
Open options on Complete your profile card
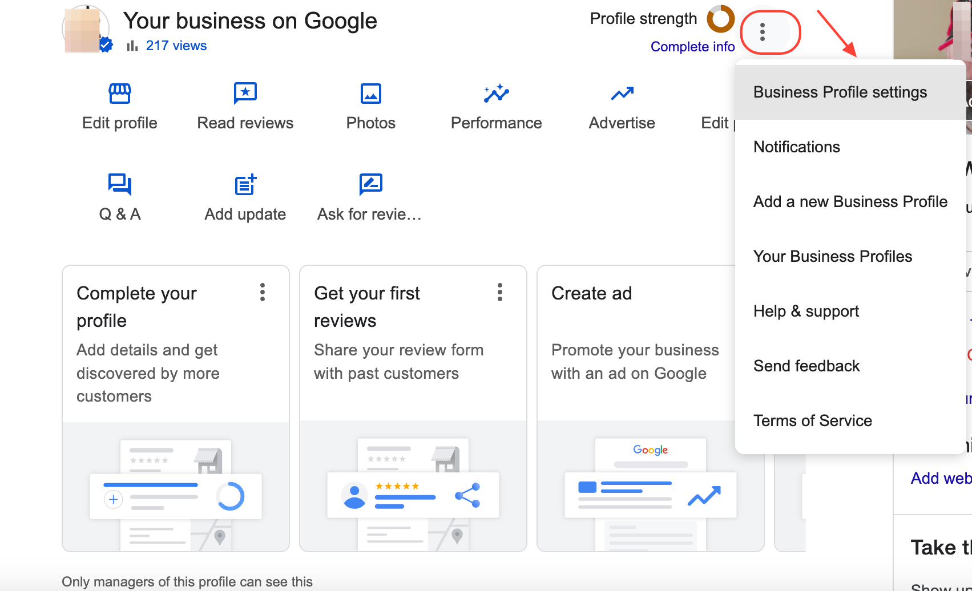tap(263, 292)
